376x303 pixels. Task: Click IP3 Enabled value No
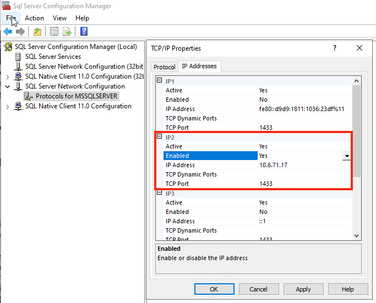(x=263, y=212)
